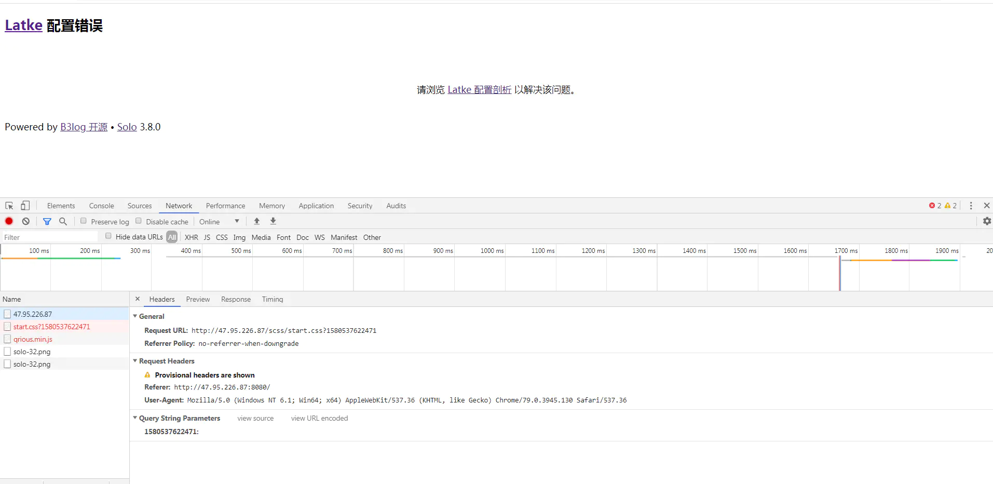993x484 pixels.
Task: Click the Name column header
Action: click(64, 299)
